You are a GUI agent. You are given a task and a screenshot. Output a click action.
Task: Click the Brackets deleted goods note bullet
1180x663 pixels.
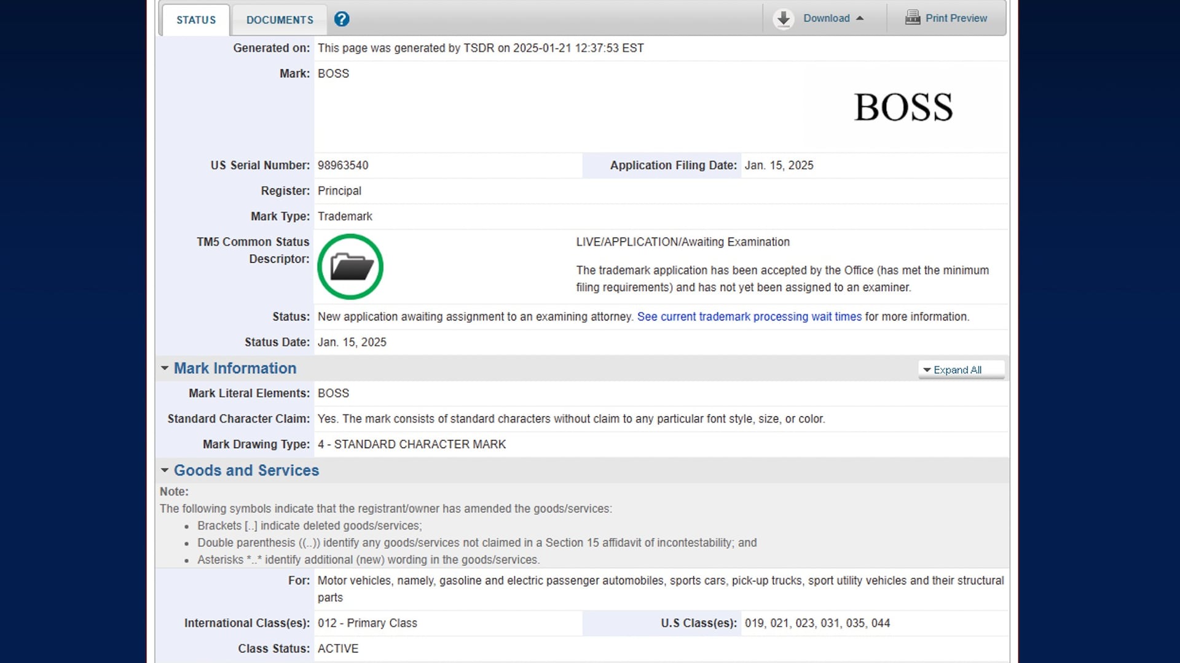tap(310, 525)
